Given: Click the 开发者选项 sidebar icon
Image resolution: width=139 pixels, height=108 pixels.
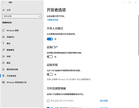Looking at the screenshot, I should 4,76.
